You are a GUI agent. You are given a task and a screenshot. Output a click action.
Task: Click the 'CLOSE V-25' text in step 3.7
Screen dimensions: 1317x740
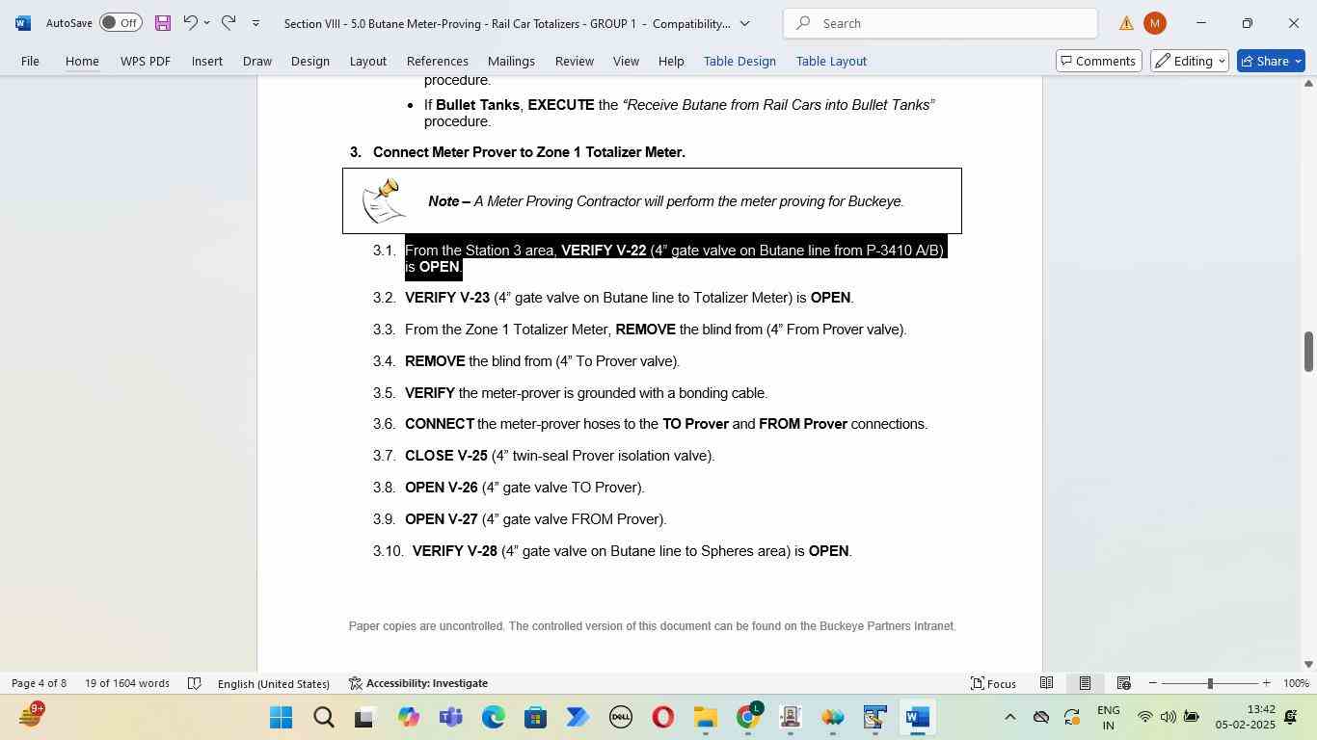446,456
